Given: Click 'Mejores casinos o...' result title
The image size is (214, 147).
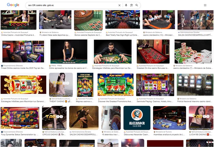Looking at the screenshot, I should [x=85, y=101].
